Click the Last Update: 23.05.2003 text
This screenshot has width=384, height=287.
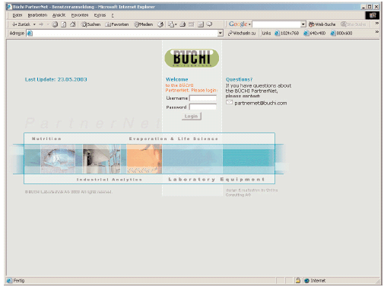tap(56, 79)
